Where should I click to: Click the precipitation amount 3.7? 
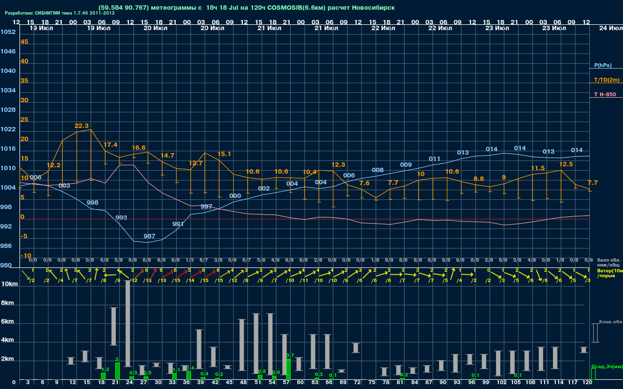pyautogui.click(x=291, y=355)
